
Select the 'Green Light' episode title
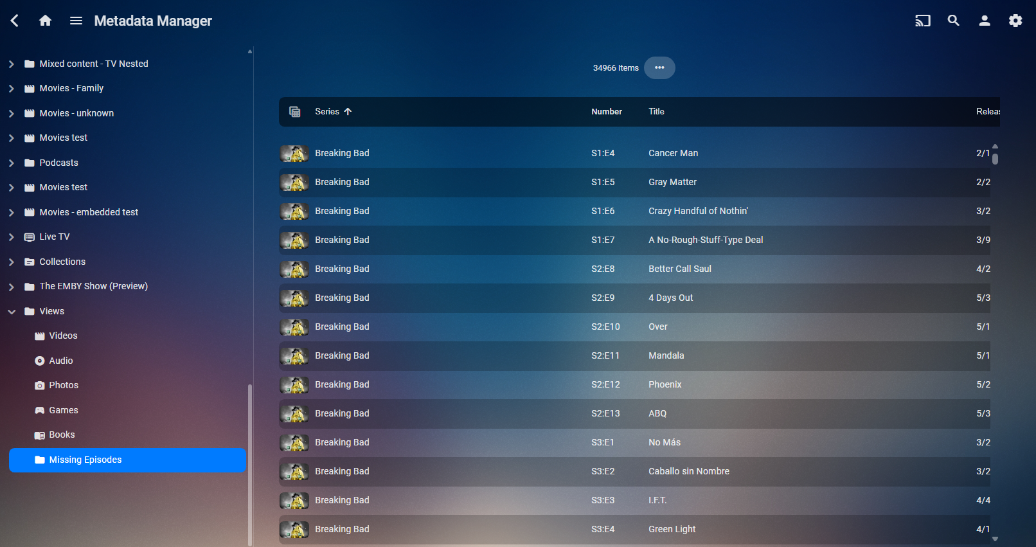(672, 529)
